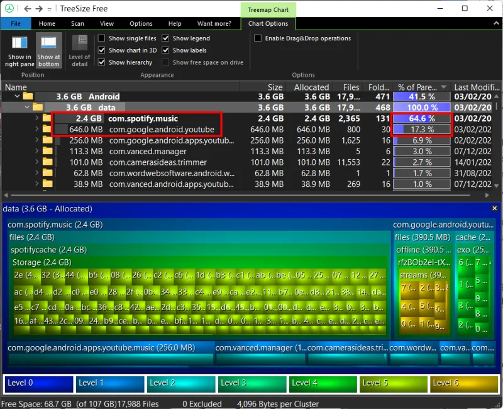The width and height of the screenshot is (503, 409).
Task: Go back with the left arrow
Action: (x=28, y=9)
